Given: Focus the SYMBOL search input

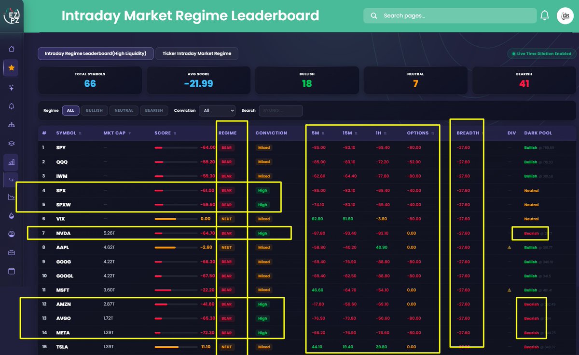Looking at the screenshot, I should [281, 111].
